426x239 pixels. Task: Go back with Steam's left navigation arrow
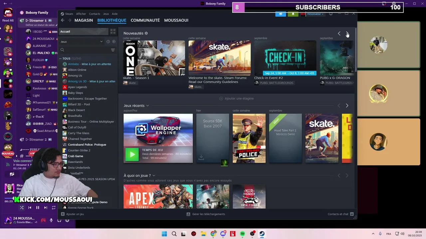point(63,20)
